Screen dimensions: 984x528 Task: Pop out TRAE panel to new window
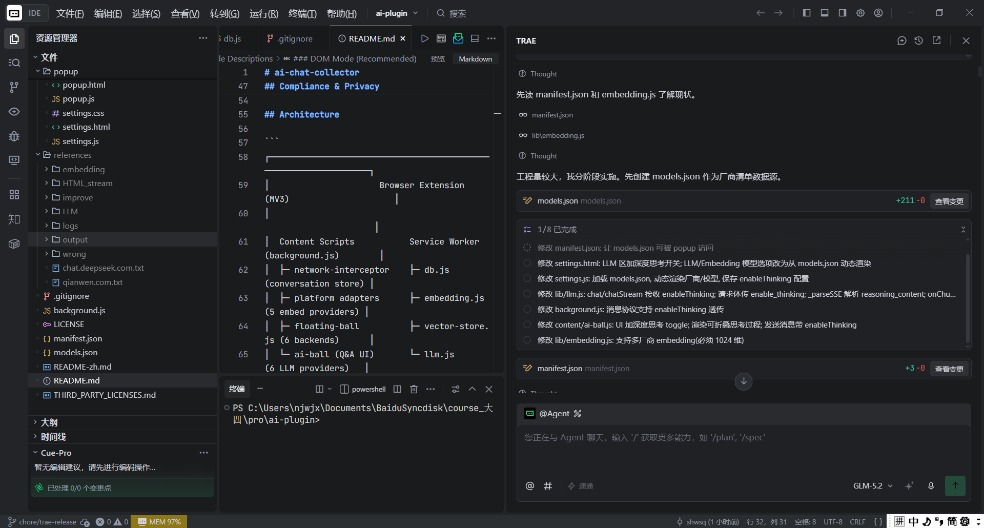click(x=936, y=40)
